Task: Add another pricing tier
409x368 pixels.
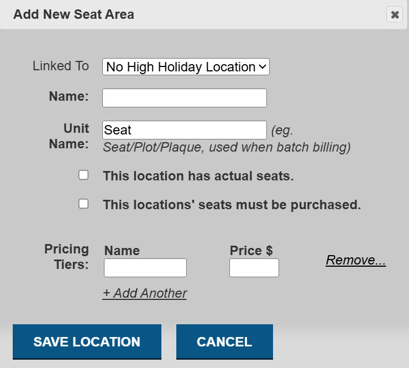Action: [145, 293]
